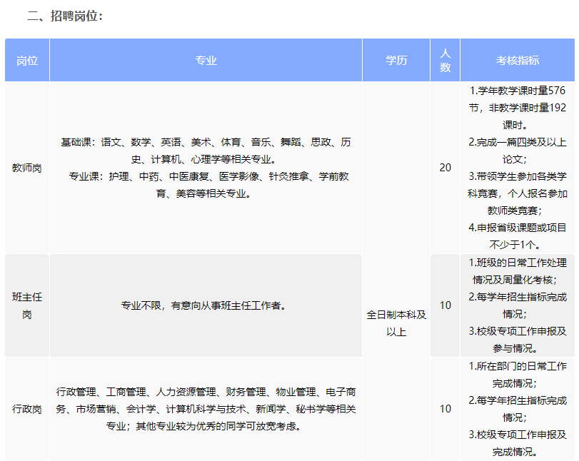This screenshot has height=461, width=579.
Task: Select the '专业' column header
Action: coord(206,60)
